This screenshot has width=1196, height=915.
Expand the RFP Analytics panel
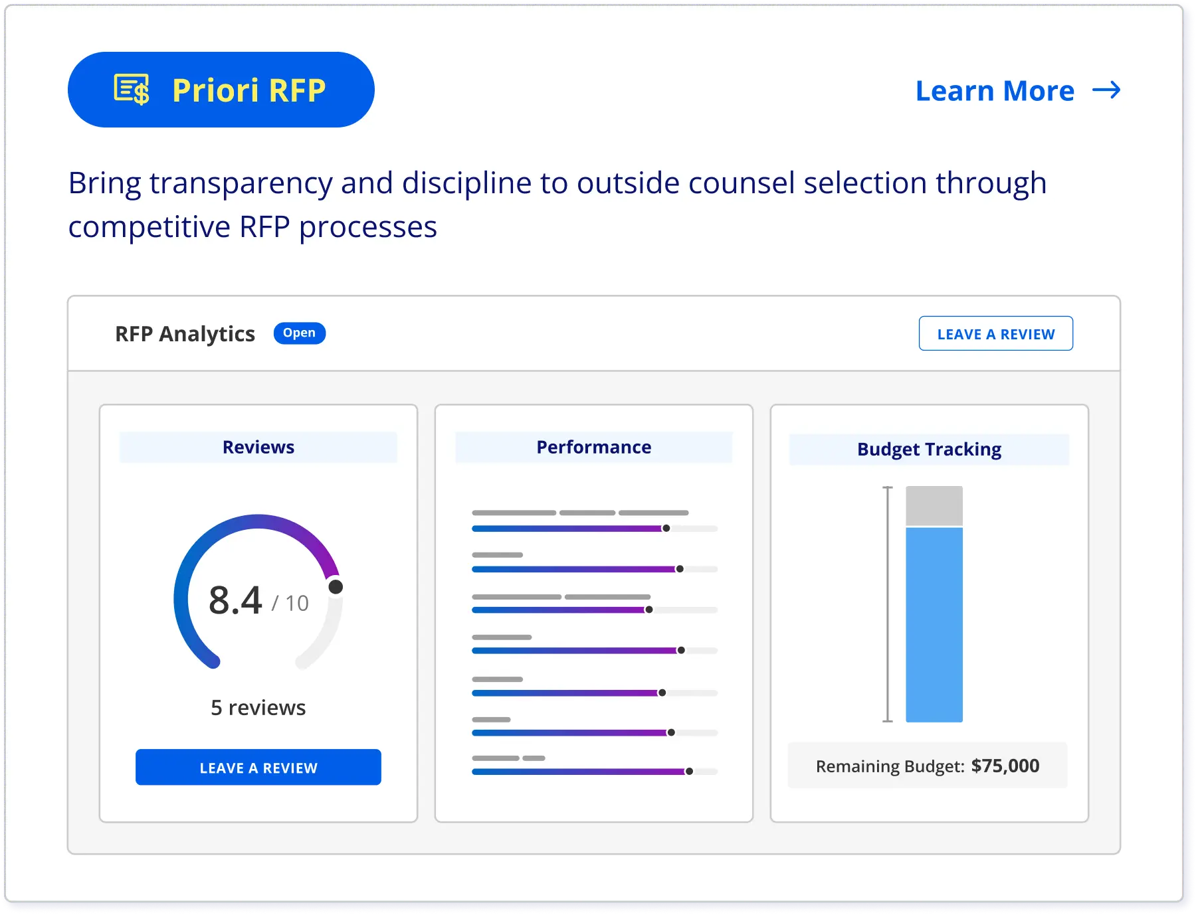coord(185,333)
